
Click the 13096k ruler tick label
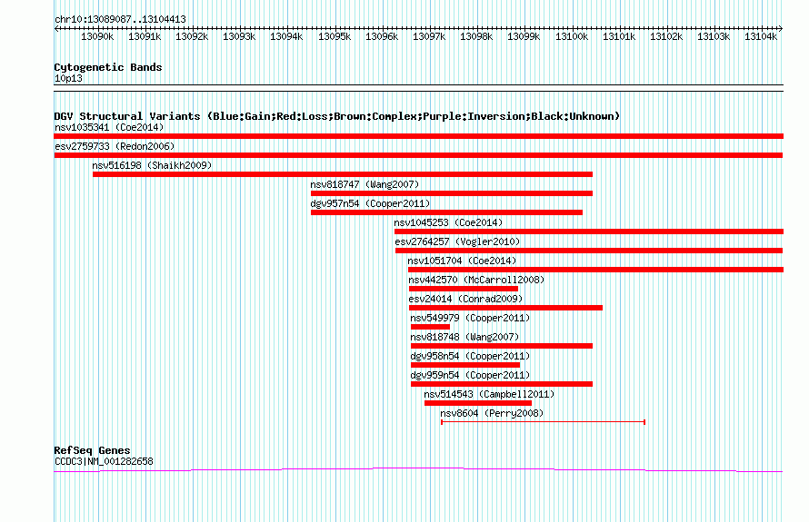(382, 36)
